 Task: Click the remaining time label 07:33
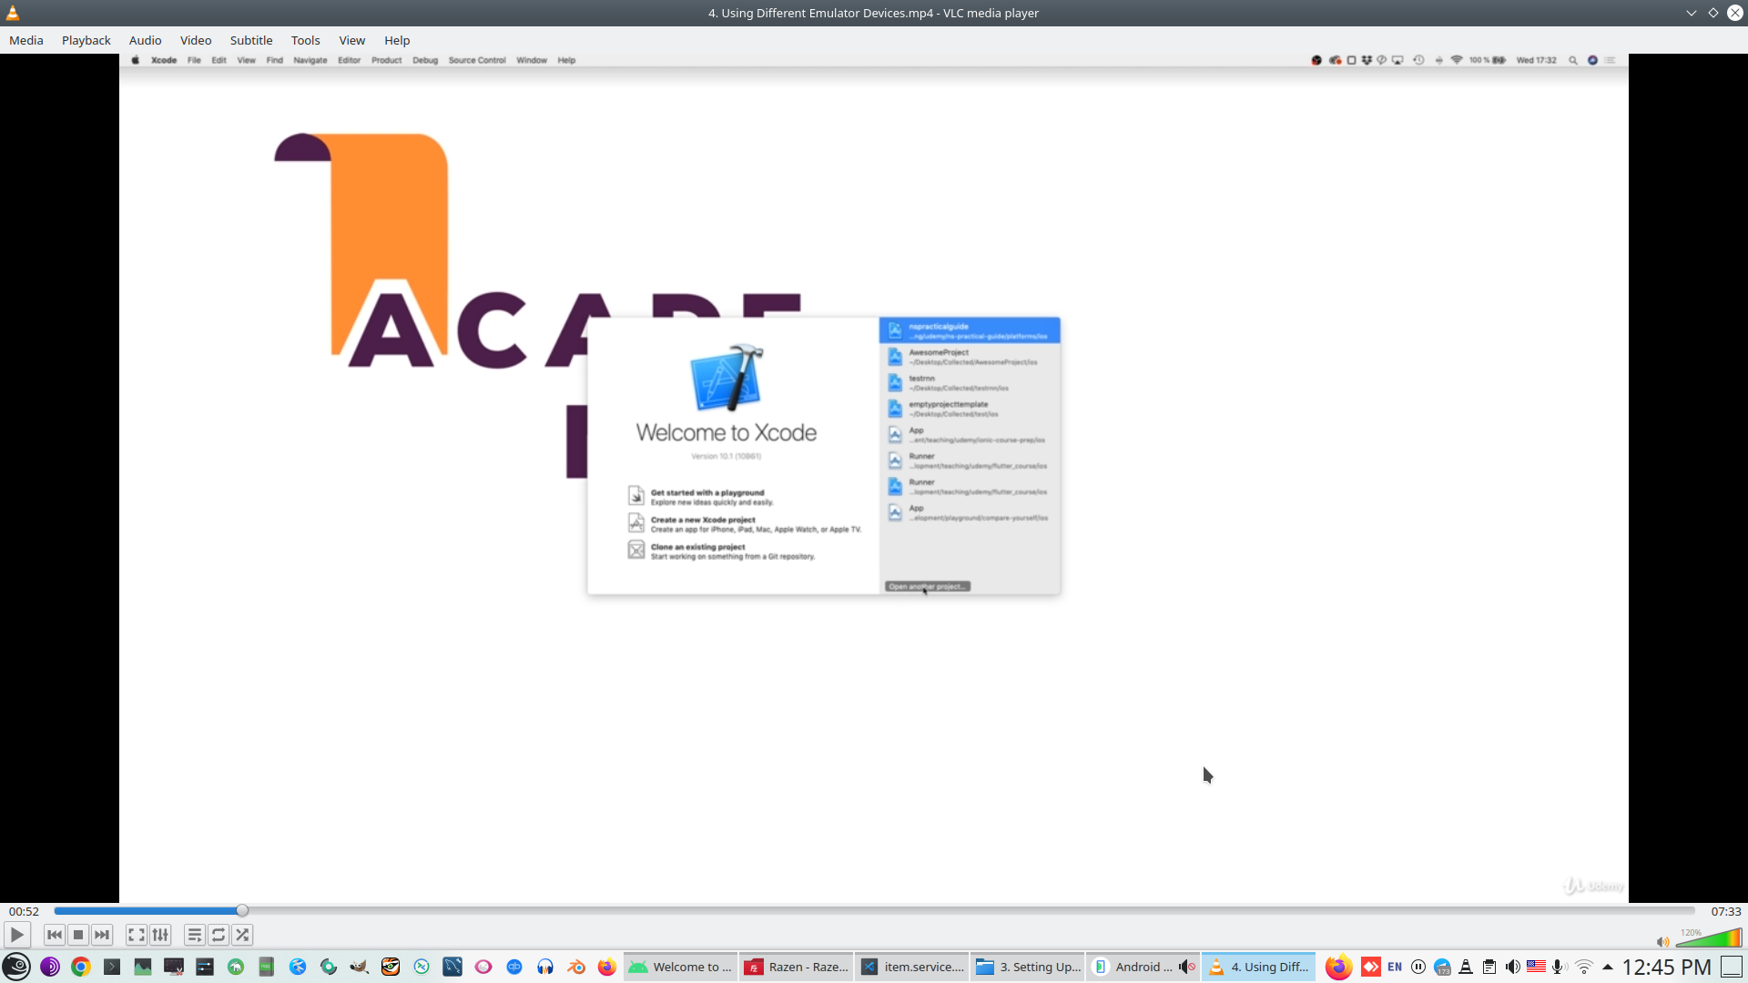tap(1725, 911)
